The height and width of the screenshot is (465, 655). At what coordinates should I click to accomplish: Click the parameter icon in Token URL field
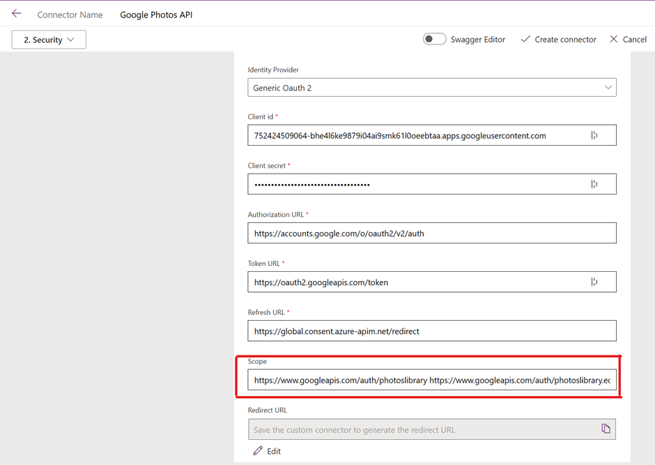click(x=594, y=282)
